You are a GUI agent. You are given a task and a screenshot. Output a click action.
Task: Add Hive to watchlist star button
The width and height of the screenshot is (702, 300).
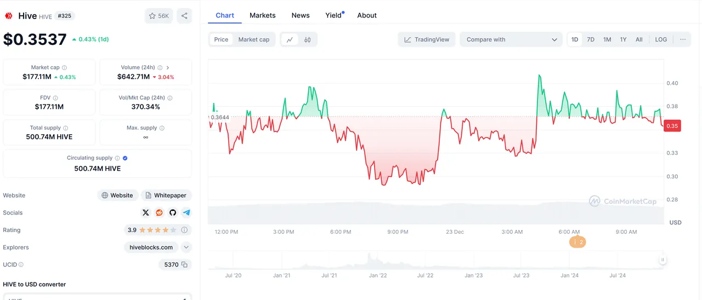(x=159, y=16)
